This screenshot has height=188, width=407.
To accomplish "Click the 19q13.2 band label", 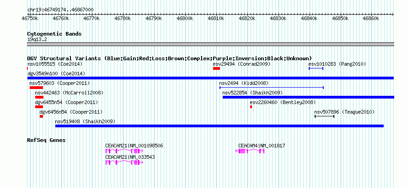I will [37, 40].
